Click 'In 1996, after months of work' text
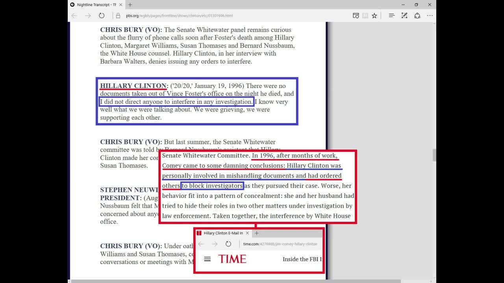The width and height of the screenshot is (504, 283). (295, 156)
